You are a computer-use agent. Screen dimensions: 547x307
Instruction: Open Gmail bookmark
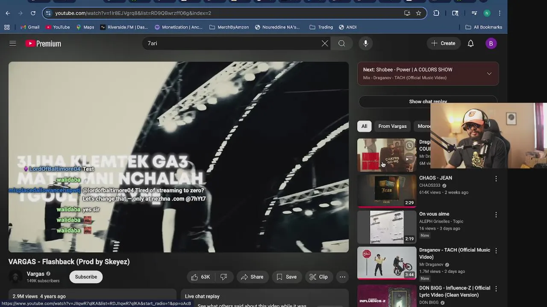coord(29,27)
